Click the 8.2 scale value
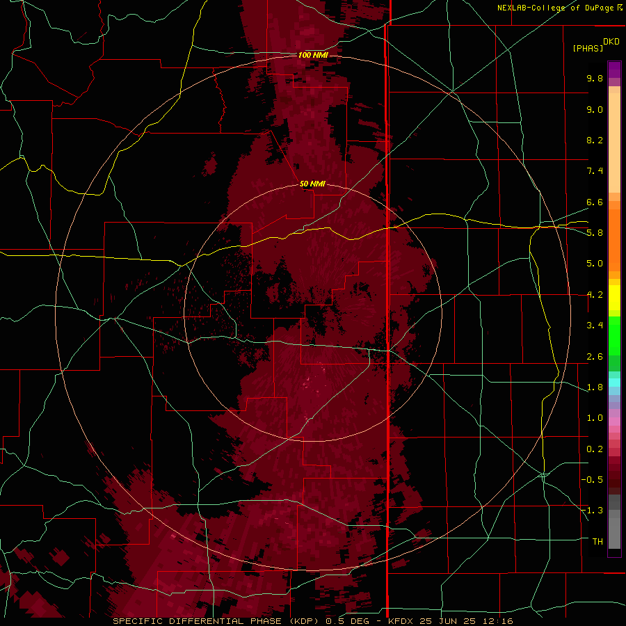Viewport: 626px width, 626px height. 595,140
